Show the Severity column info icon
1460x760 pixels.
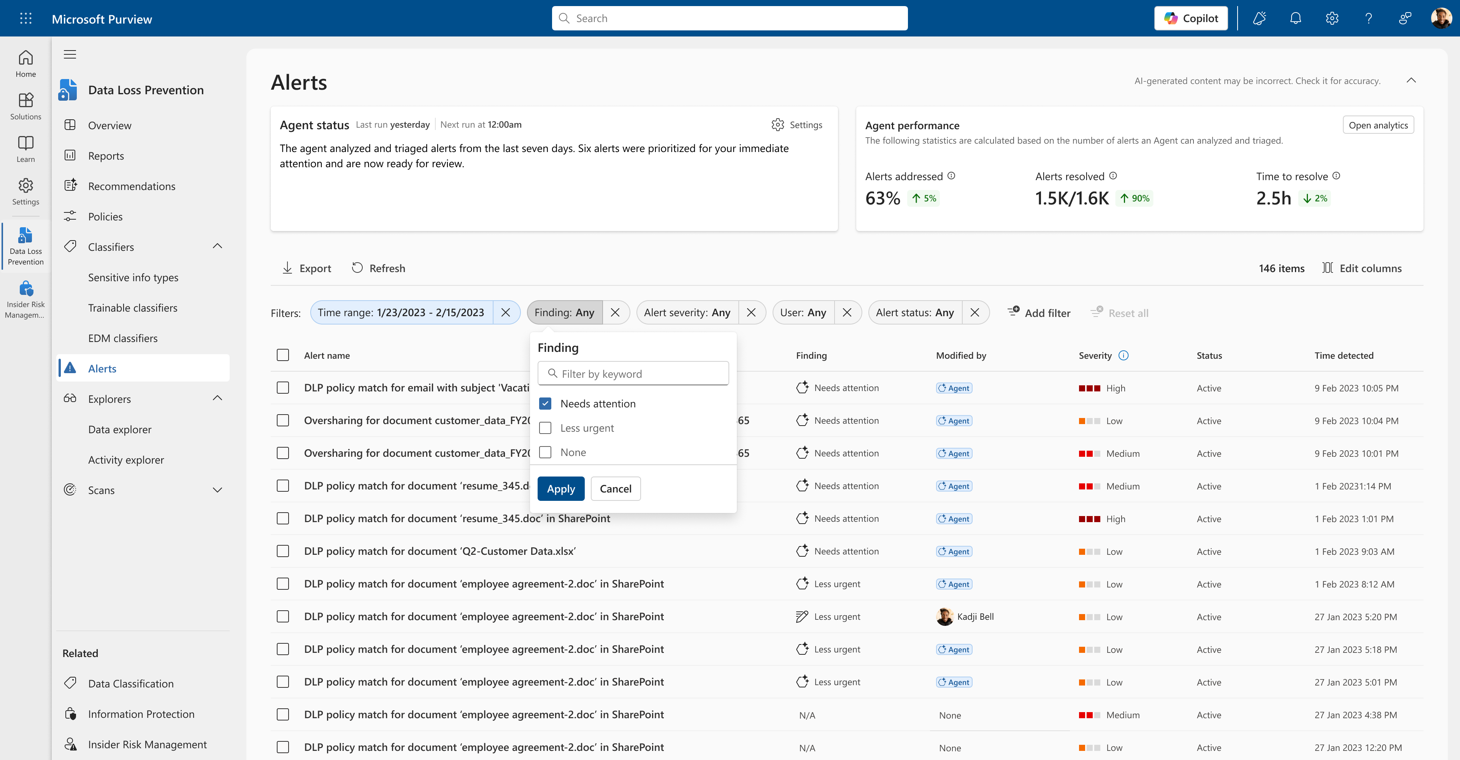click(x=1124, y=355)
